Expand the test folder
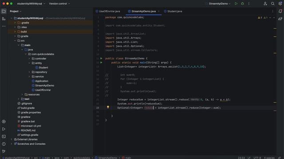Image resolution: width=284 pixels, height=159 pixels. 19,99
